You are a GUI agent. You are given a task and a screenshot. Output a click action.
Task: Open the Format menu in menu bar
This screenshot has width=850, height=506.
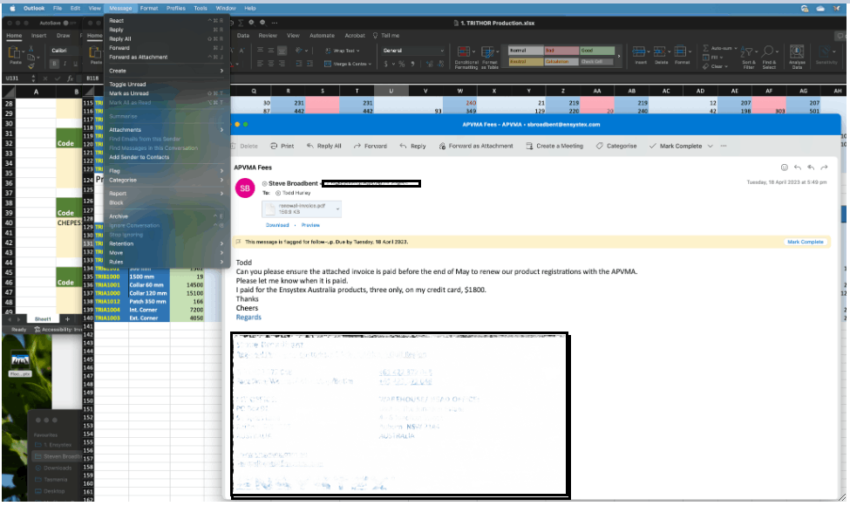(x=149, y=8)
